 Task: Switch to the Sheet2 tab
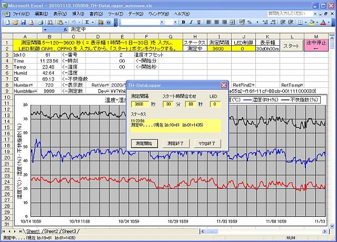(x=51, y=232)
